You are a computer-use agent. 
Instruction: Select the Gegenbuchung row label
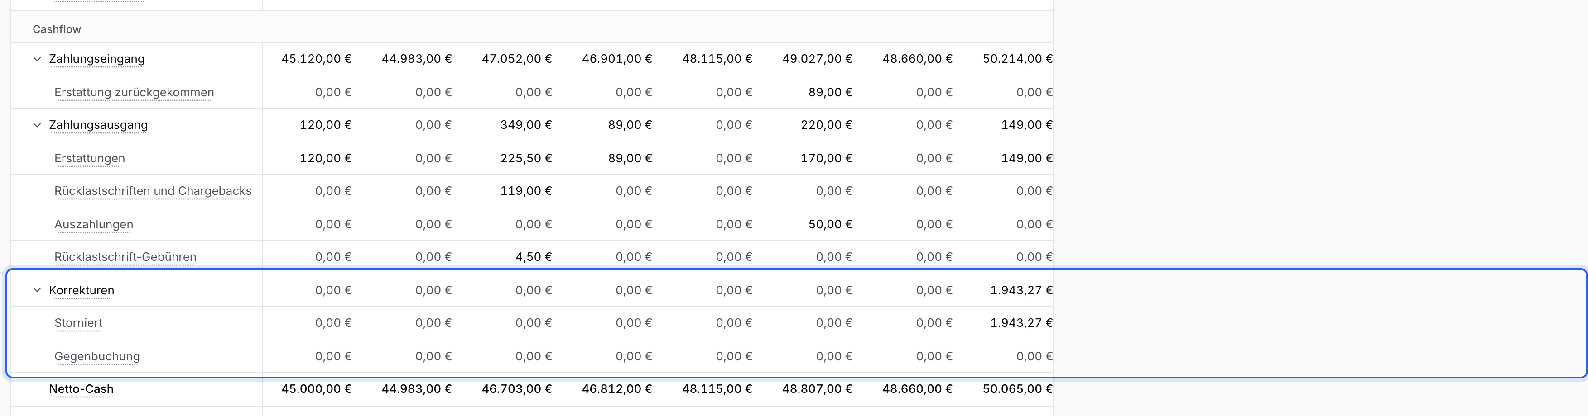coord(97,356)
